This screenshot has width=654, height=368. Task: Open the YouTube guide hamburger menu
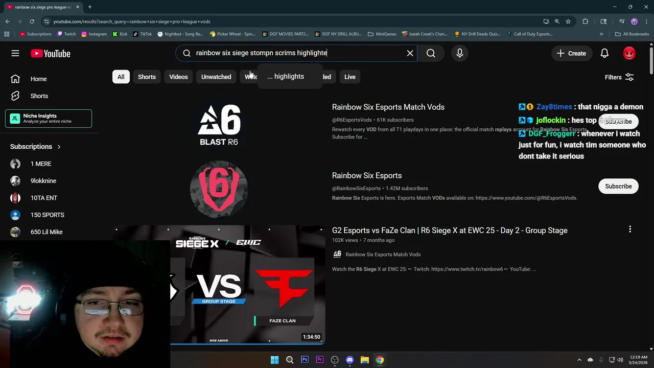15,53
